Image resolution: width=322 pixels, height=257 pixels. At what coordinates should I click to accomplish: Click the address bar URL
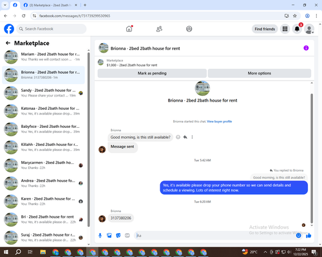coord(75,15)
